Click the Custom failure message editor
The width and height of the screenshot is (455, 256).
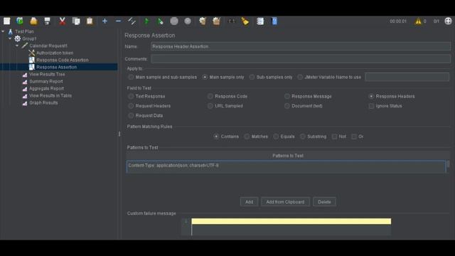[291, 227]
